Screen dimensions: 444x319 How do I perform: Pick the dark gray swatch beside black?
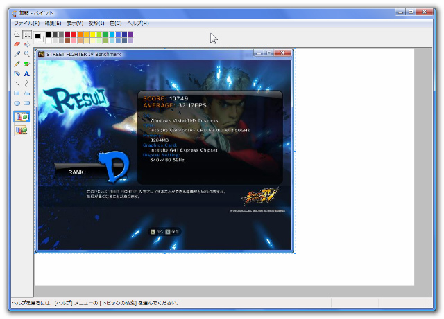(55, 35)
